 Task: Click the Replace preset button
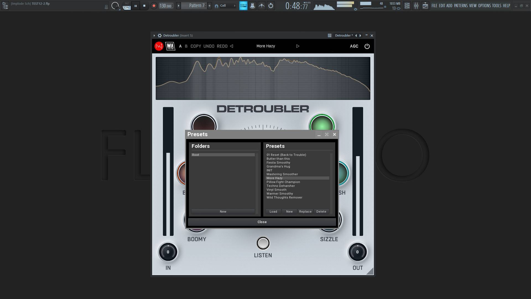coord(305,212)
